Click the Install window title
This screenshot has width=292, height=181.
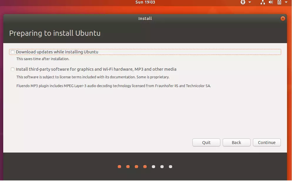145,18
